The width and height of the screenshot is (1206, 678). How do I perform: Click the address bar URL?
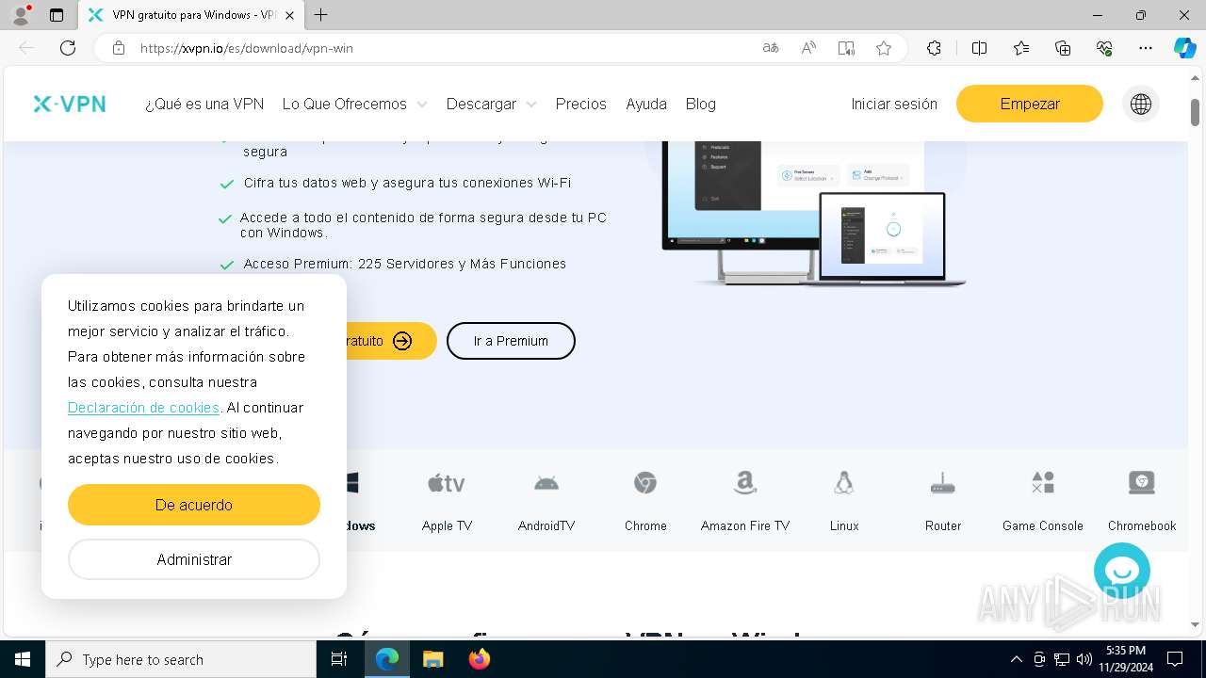coord(247,48)
